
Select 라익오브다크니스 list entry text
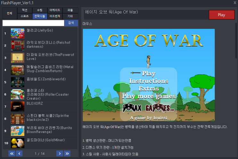click(x=48, y=45)
